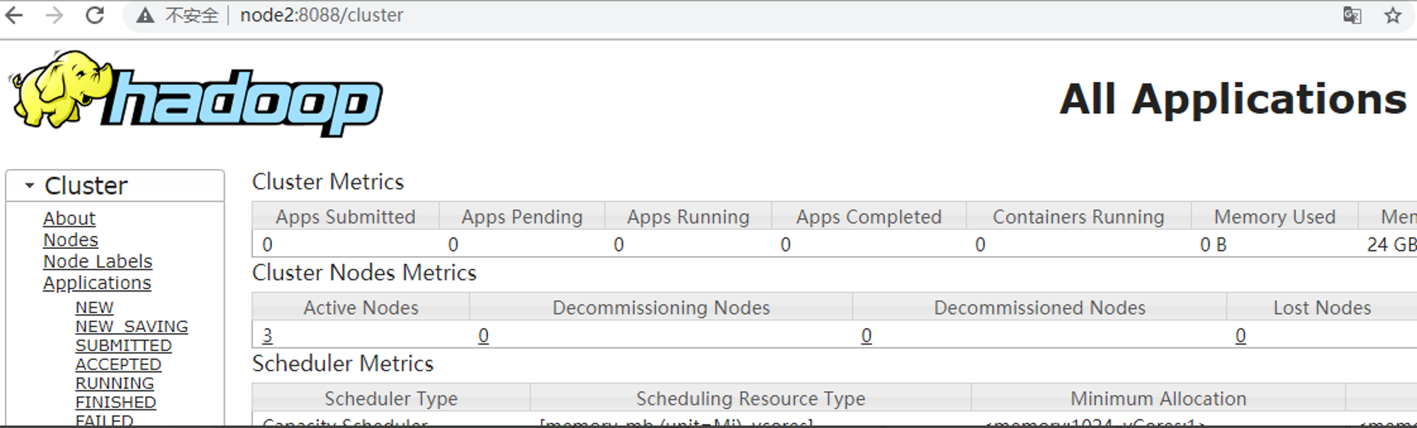Image resolution: width=1417 pixels, height=428 pixels.
Task: Filter applications by FINISHED state
Action: [115, 402]
